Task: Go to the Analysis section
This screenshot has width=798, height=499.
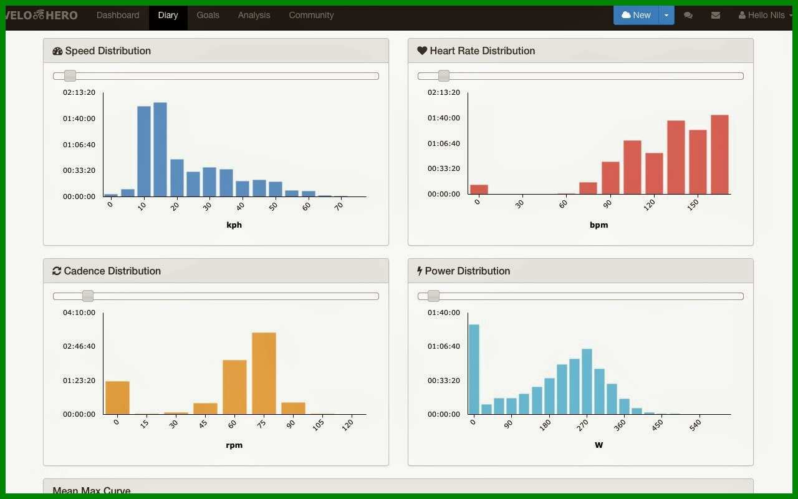Action: pyautogui.click(x=254, y=15)
